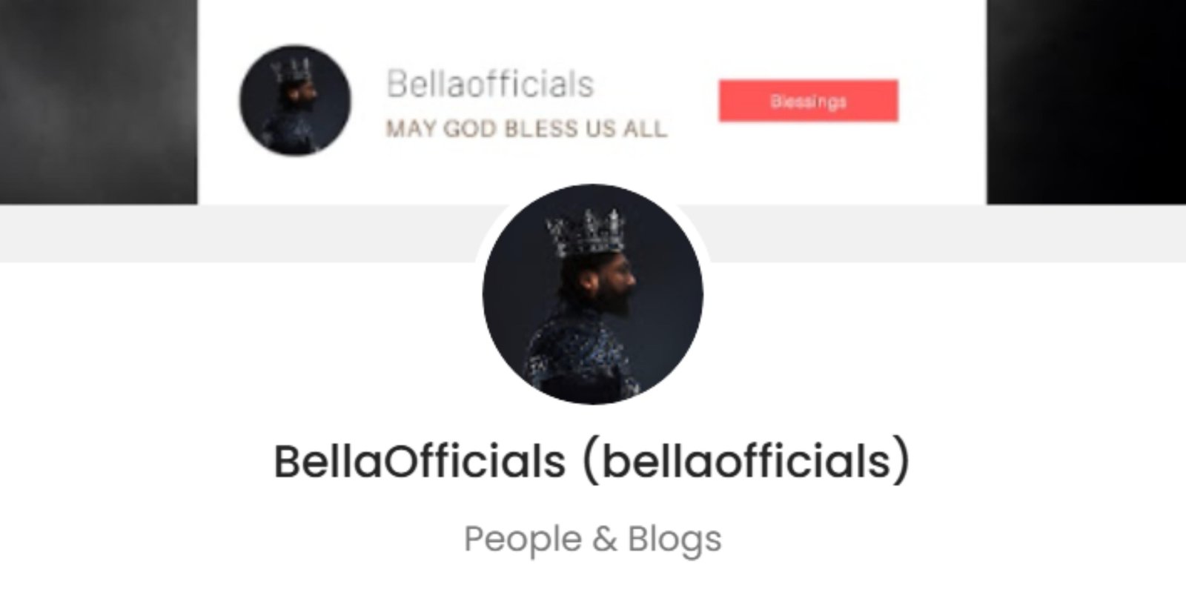Select the (bellaofficials) handle in parentheses
This screenshot has width=1186, height=593.
(x=746, y=461)
